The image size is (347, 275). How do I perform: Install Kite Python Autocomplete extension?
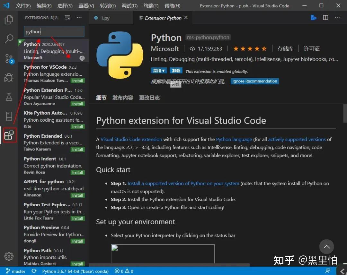77,126
